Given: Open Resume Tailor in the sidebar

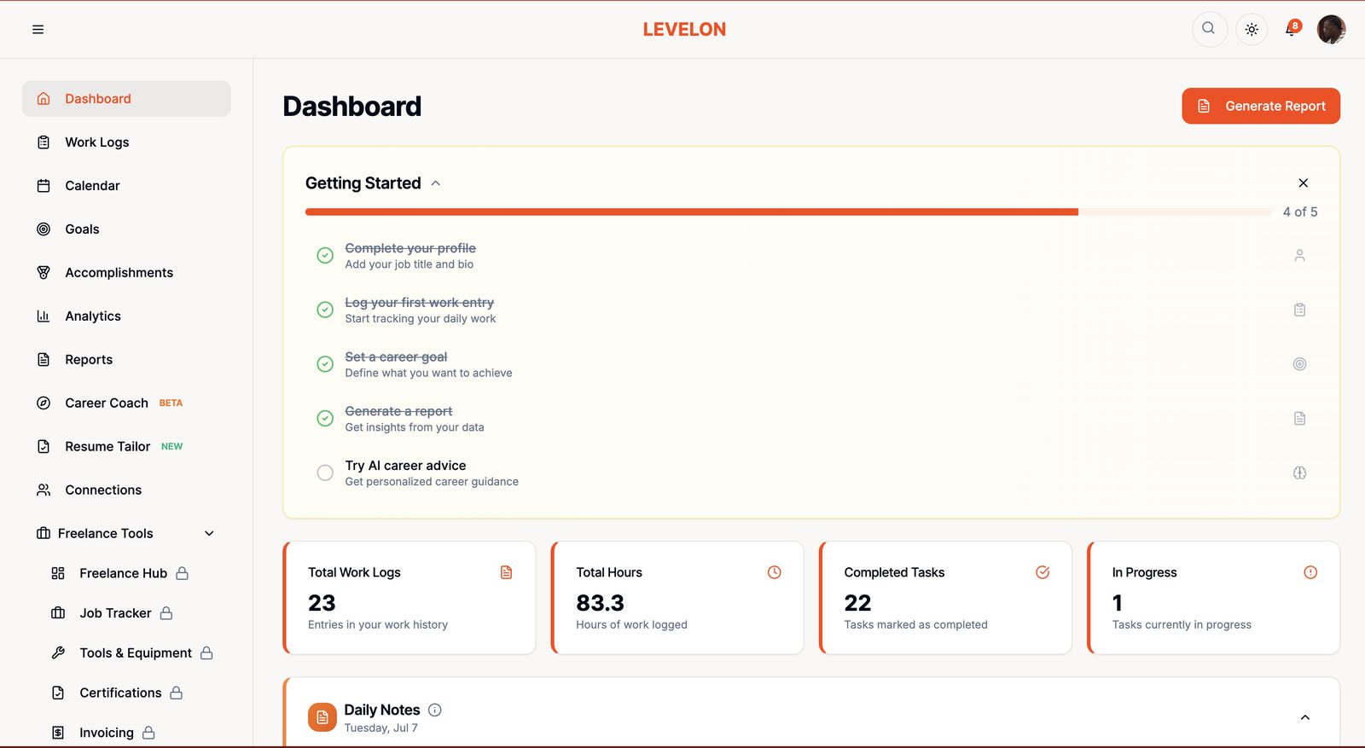Looking at the screenshot, I should [126, 447].
